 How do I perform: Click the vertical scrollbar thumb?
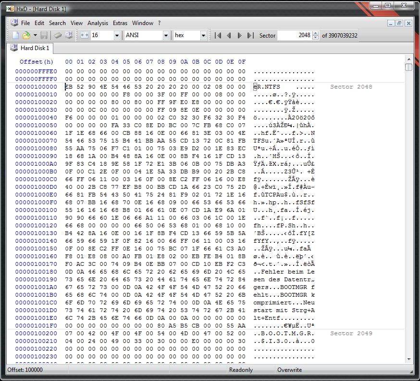[409, 67]
